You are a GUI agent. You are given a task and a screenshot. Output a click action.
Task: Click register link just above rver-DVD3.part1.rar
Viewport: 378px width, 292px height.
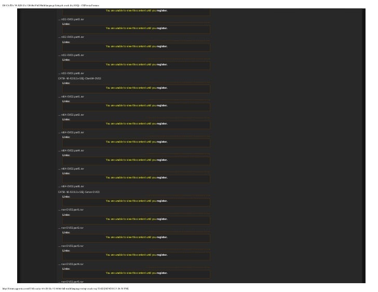(x=162, y=201)
